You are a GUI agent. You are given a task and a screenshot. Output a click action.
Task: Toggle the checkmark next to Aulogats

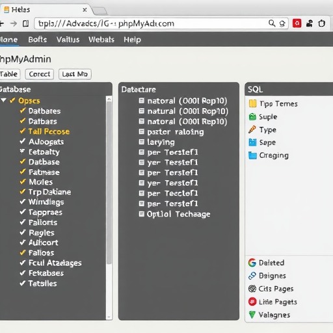point(23,141)
